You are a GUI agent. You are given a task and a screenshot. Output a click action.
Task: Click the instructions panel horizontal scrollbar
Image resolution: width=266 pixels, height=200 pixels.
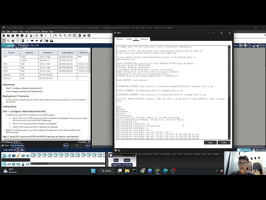tap(45, 140)
